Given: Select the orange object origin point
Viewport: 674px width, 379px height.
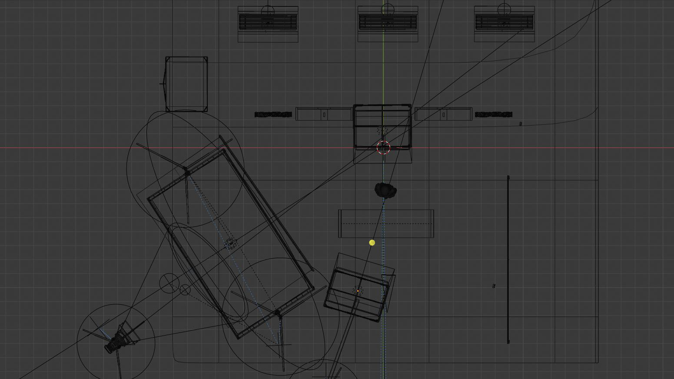Looking at the screenshot, I should pyautogui.click(x=358, y=291).
